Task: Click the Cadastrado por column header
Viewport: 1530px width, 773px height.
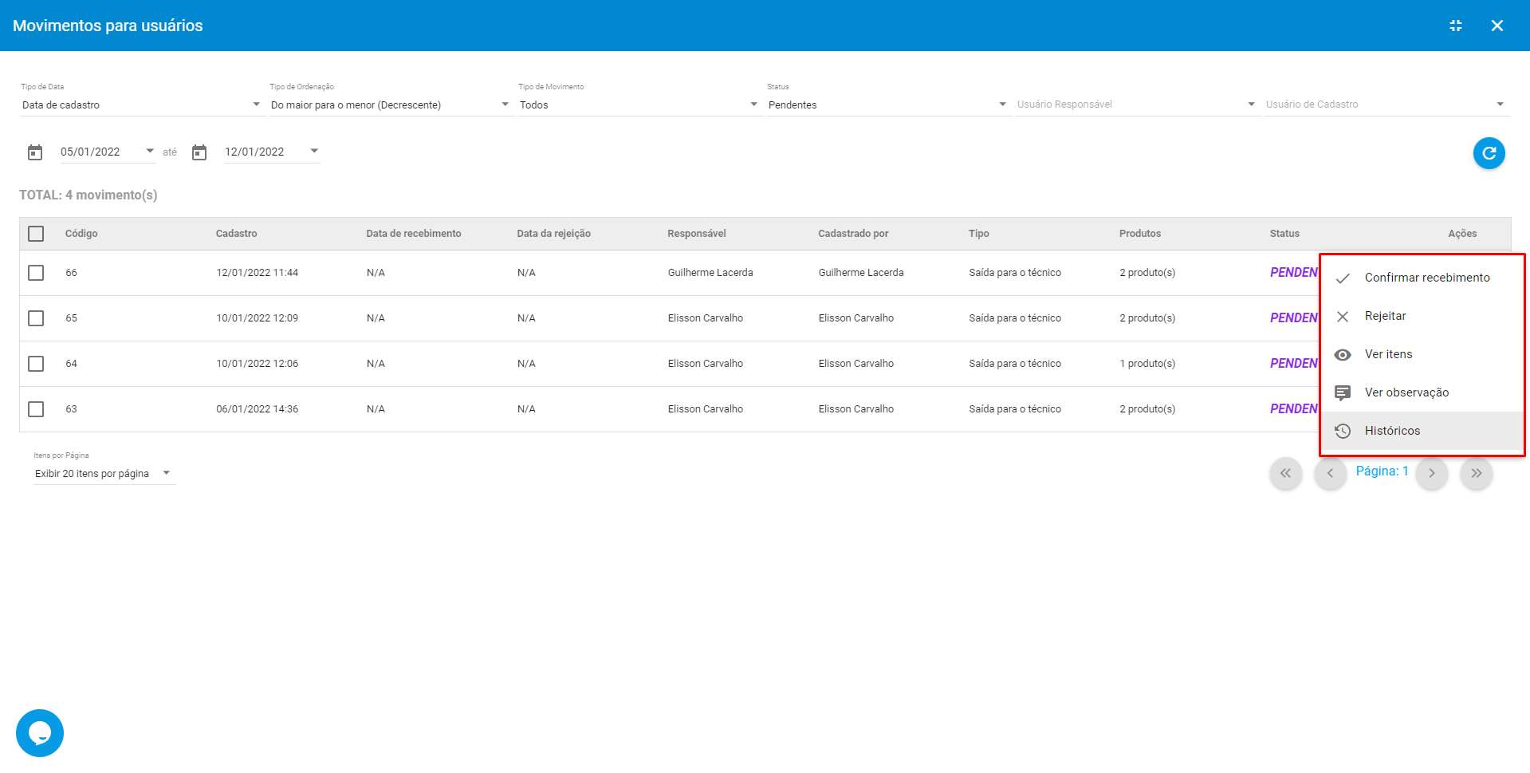Action: point(852,234)
